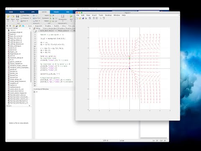Switch to the VIEW ribbon tab
This screenshot has width=201, height=151.
(67, 12)
